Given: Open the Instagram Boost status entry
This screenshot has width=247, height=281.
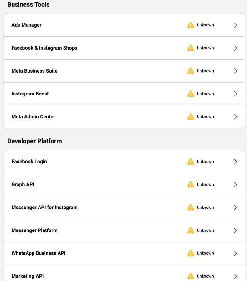Looking at the screenshot, I should [x=235, y=94].
